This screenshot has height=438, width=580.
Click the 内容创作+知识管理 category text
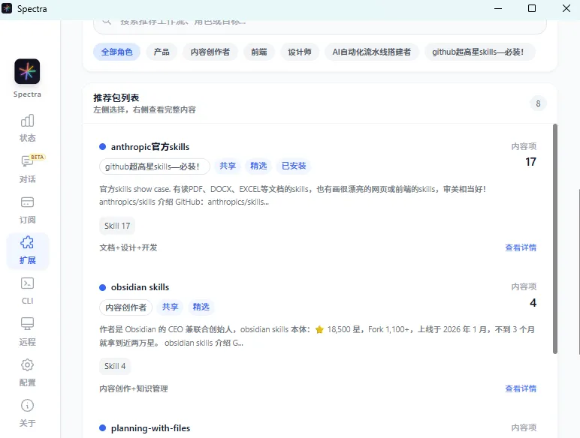(134, 388)
